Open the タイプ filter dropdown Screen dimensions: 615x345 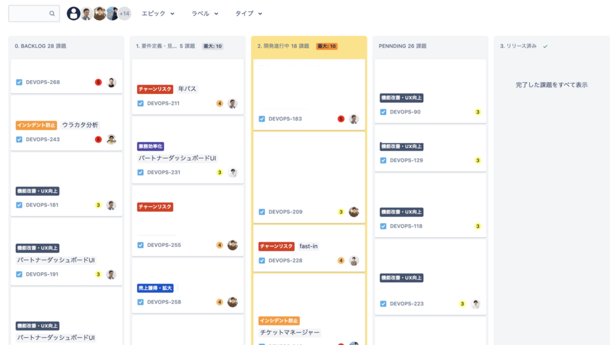[249, 14]
